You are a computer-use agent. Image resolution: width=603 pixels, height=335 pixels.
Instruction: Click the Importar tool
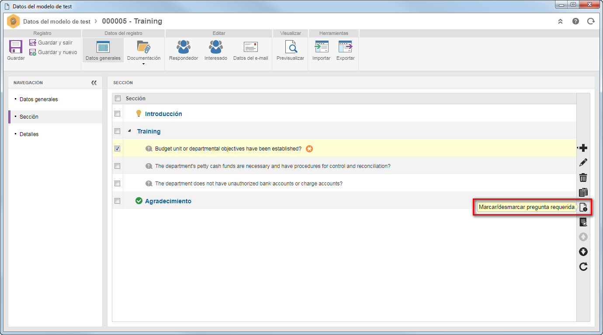(321, 50)
